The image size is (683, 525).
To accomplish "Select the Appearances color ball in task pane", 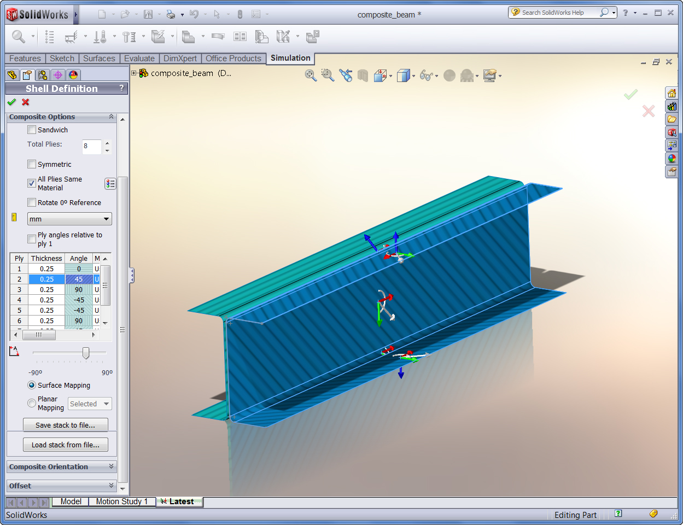I will pos(672,159).
